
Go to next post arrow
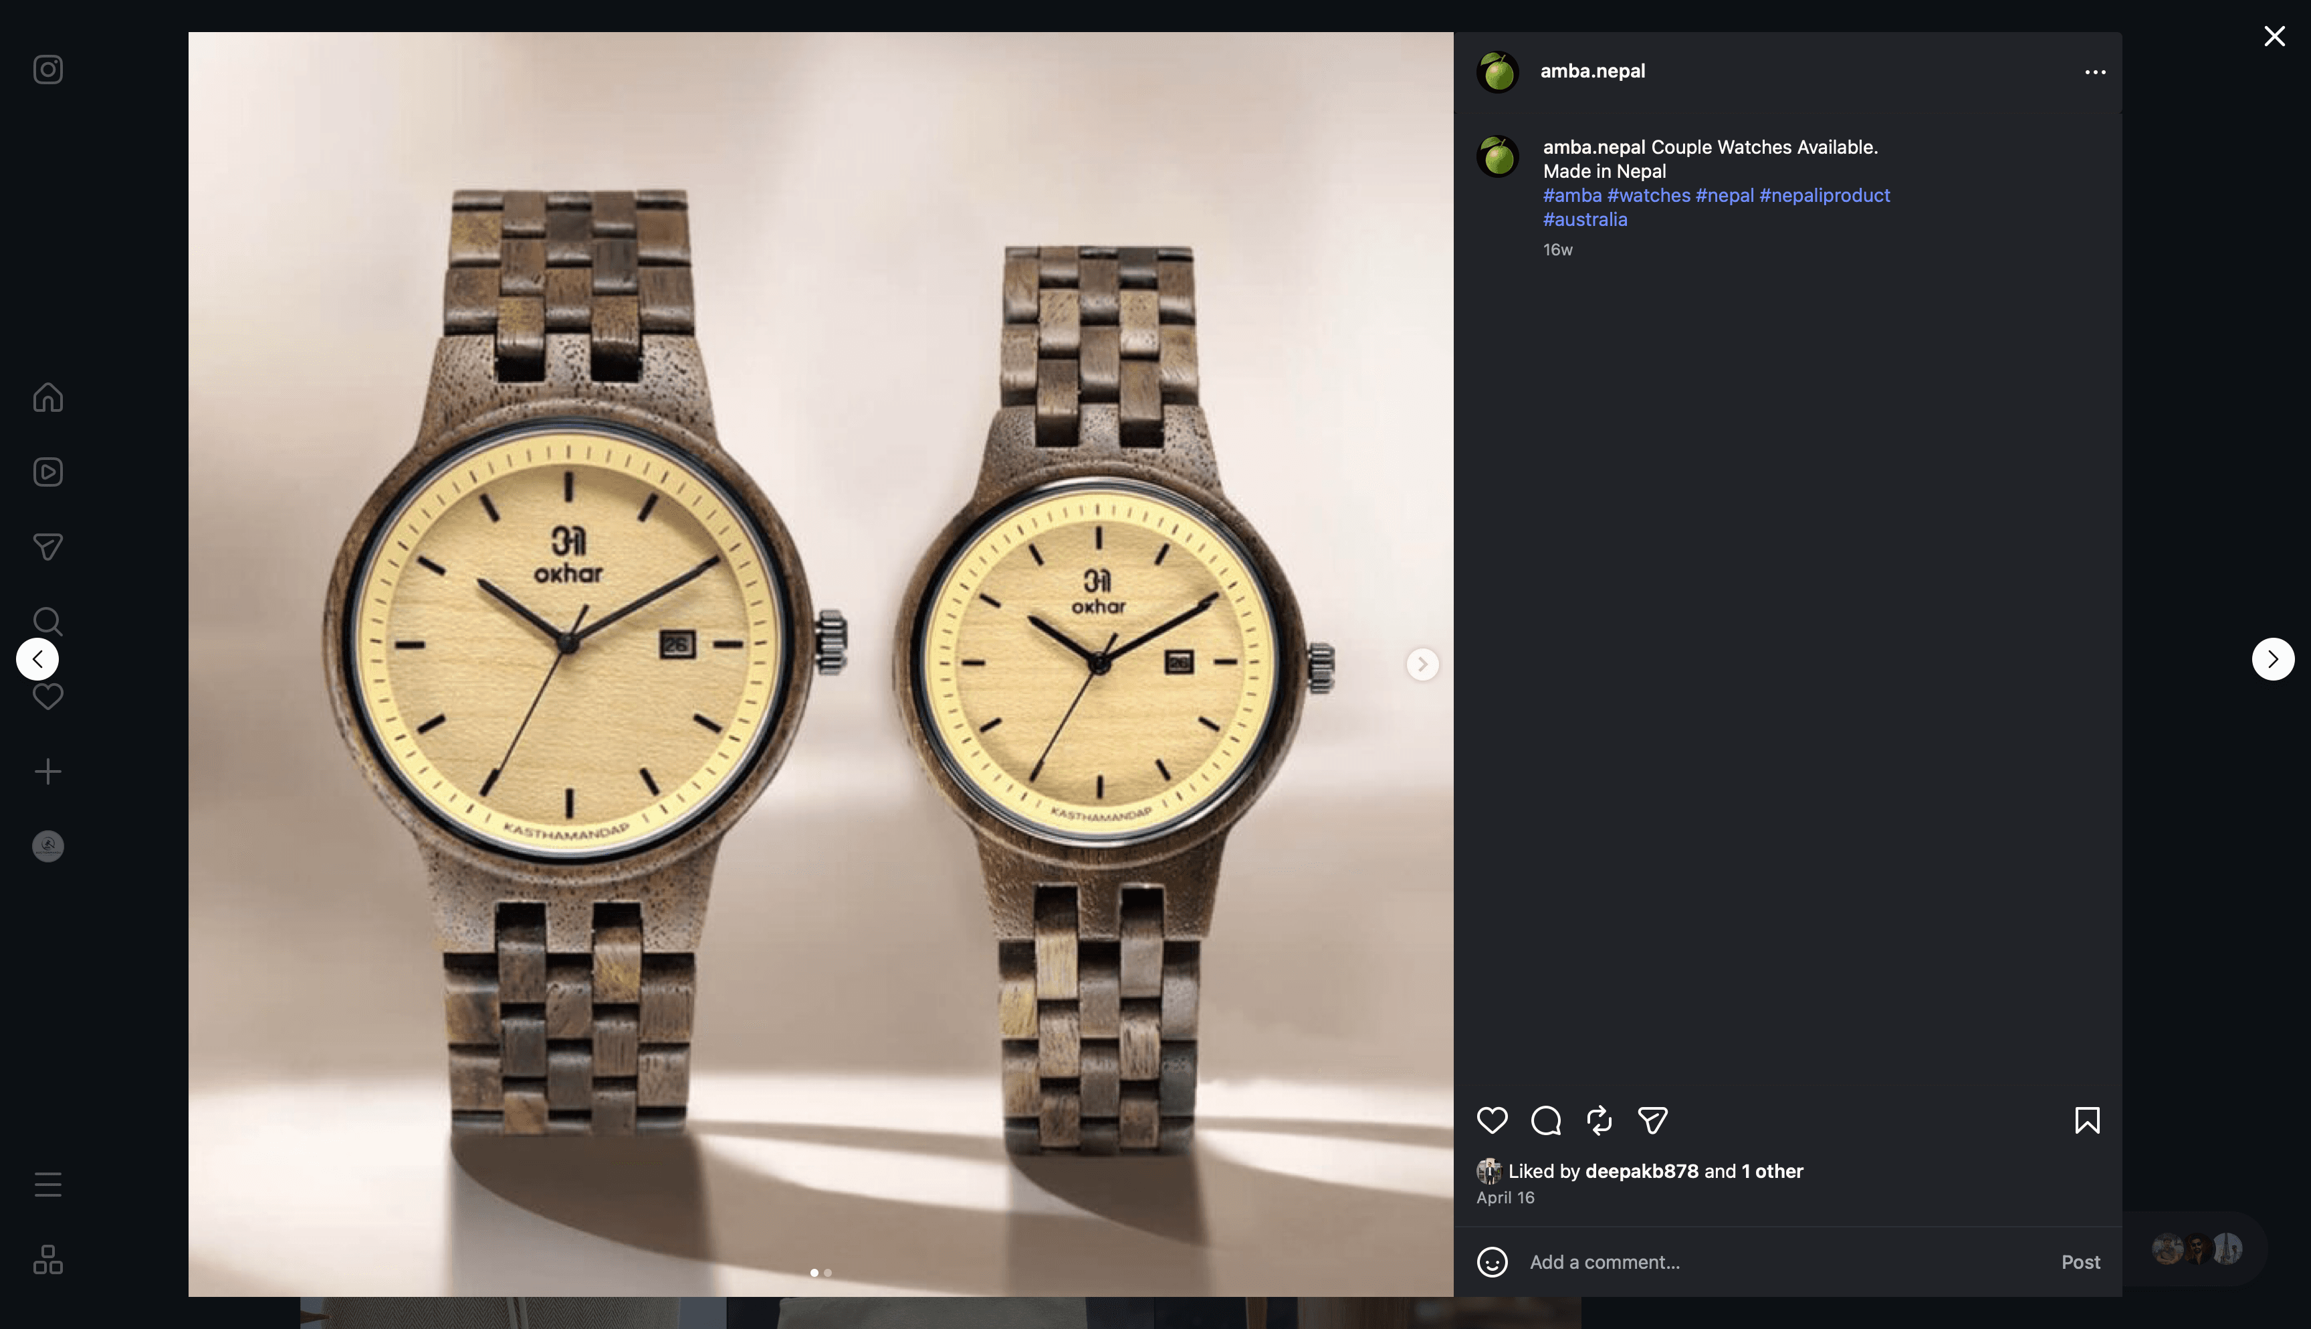[2274, 659]
